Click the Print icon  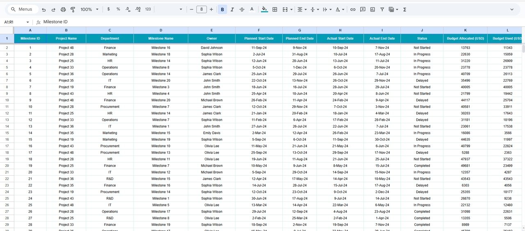pyautogui.click(x=63, y=9)
